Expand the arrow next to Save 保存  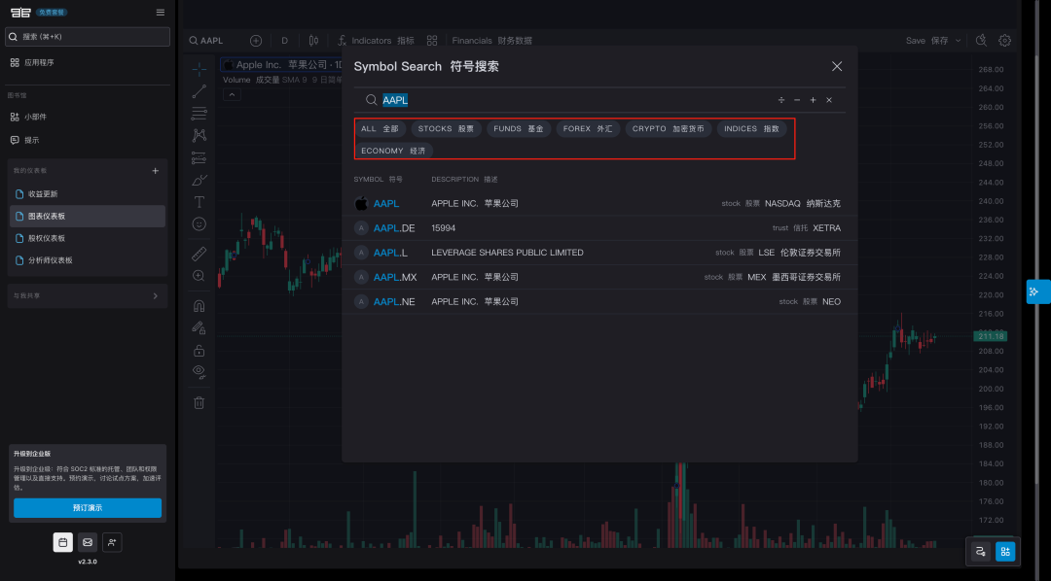click(958, 41)
